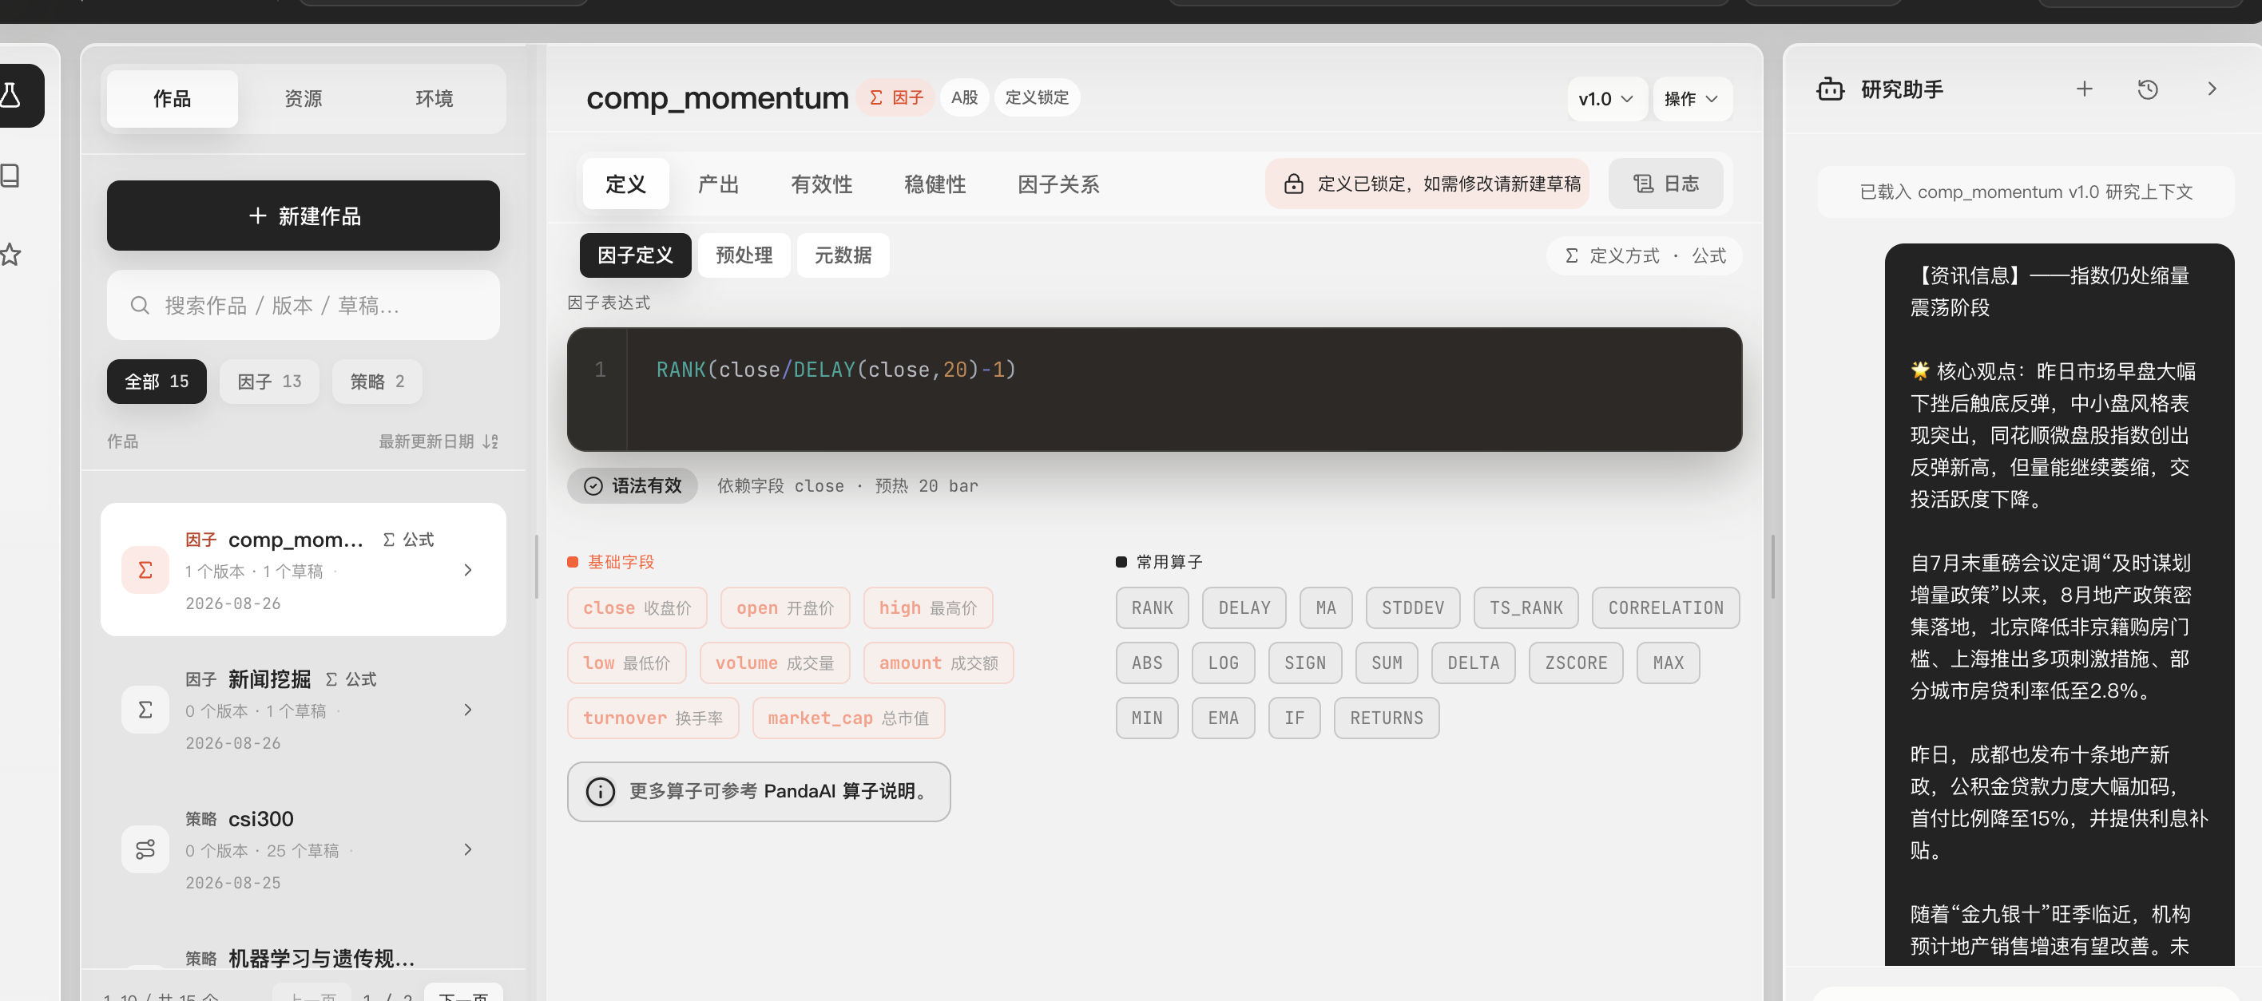This screenshot has width=2262, height=1001.
Task: Expand the comp_momentum item chevron
Action: click(x=468, y=570)
